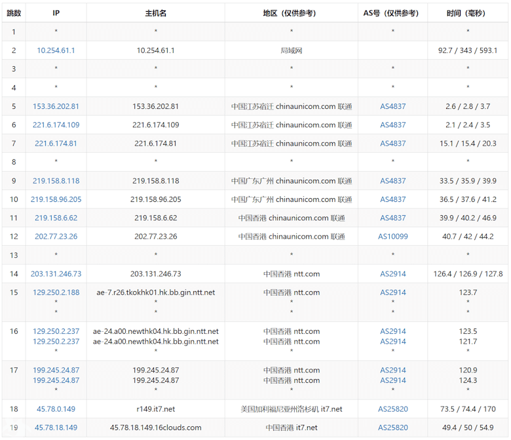The image size is (511, 440).
Task: Select IP link 221.6.174.81
Action: [x=56, y=144]
